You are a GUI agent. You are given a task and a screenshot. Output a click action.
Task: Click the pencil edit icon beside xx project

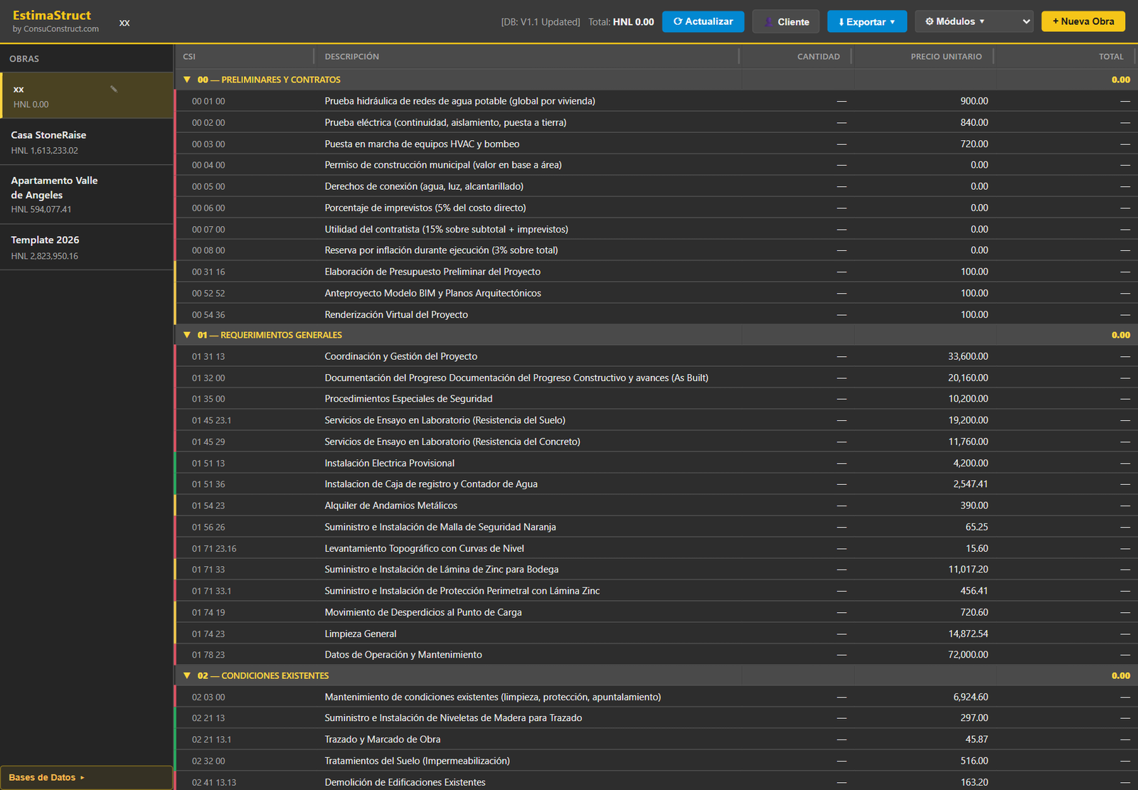114,89
